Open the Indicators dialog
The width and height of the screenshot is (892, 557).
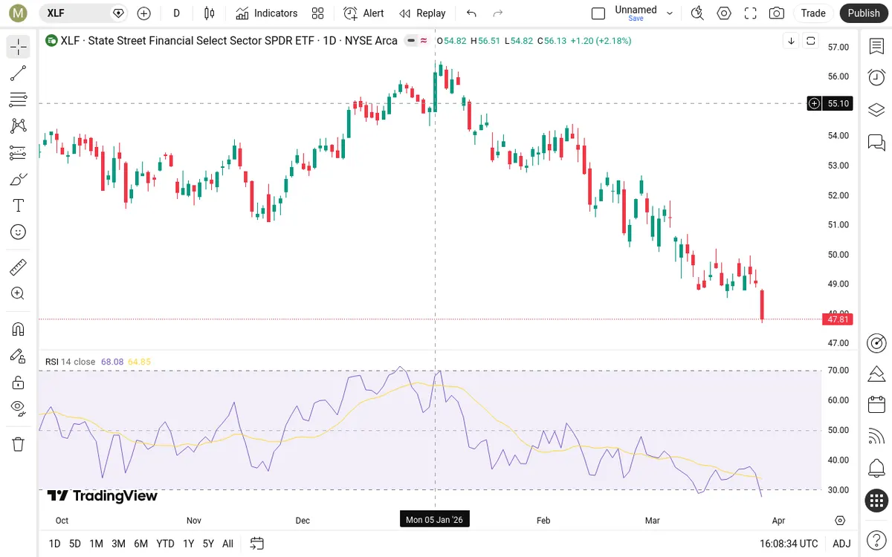pos(266,13)
